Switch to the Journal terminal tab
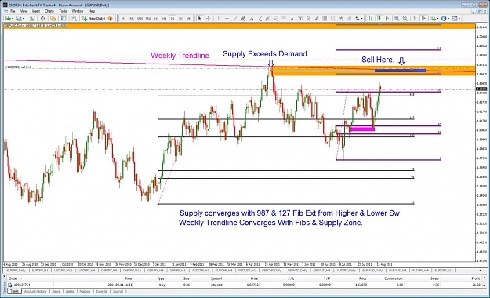The image size is (490, 298). click(x=118, y=291)
